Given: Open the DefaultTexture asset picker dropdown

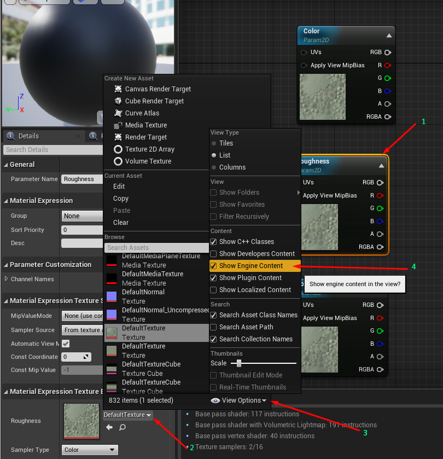Looking at the screenshot, I should (x=128, y=415).
